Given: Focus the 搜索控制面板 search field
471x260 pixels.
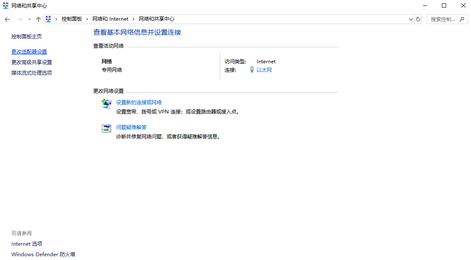Looking at the screenshot, I should (443, 19).
